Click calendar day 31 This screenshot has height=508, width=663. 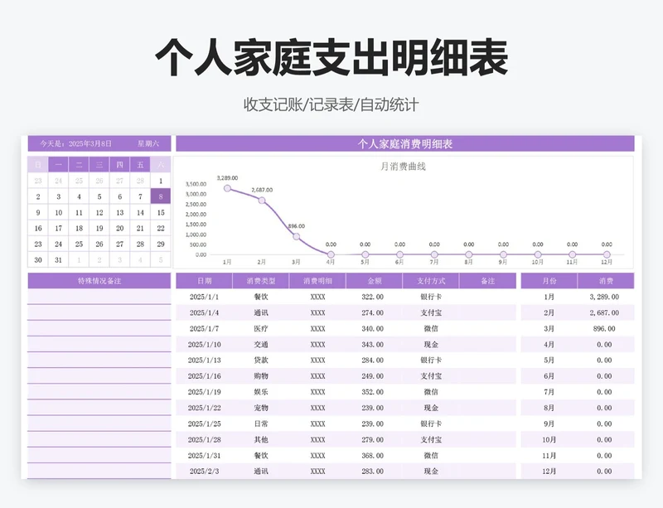click(x=58, y=260)
